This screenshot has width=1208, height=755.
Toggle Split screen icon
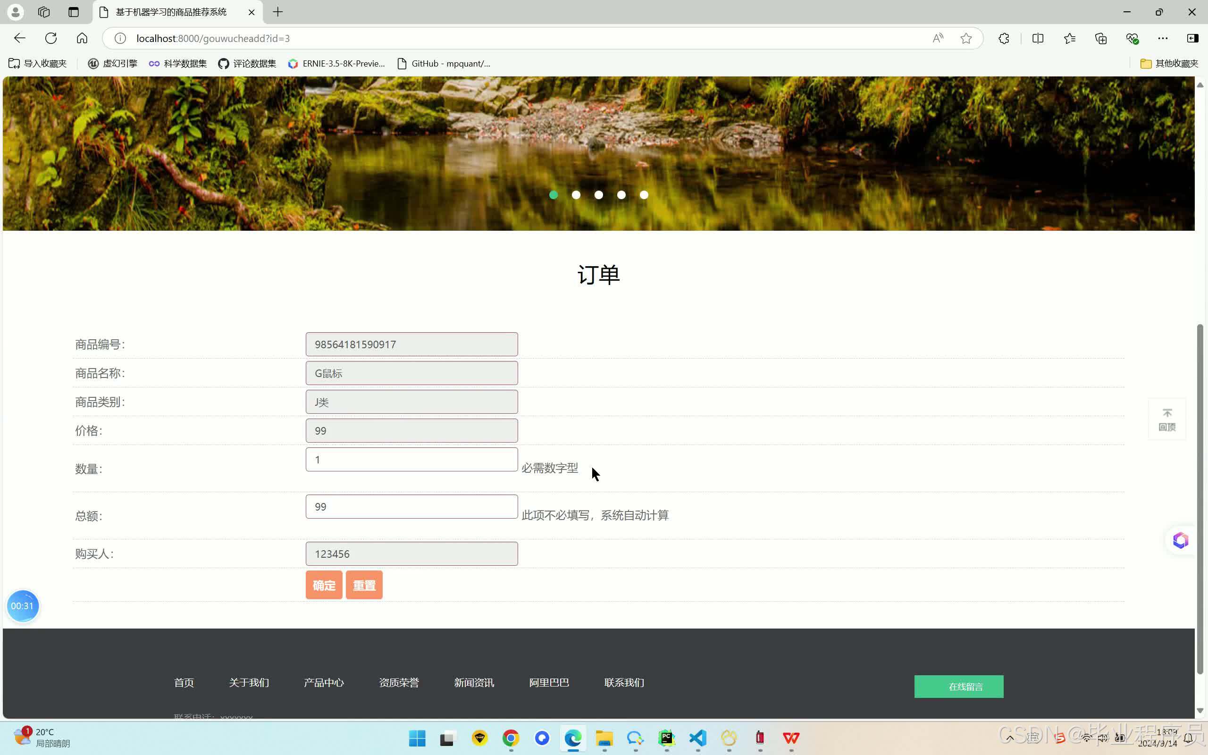pos(1038,38)
